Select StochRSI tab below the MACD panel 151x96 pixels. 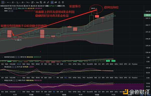(90, 64)
